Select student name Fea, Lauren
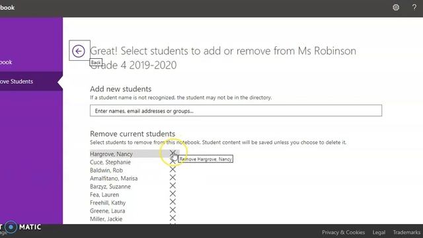The width and height of the screenshot is (423, 238). tap(104, 194)
